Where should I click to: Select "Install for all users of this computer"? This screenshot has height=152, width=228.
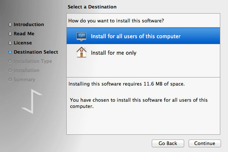(136, 36)
